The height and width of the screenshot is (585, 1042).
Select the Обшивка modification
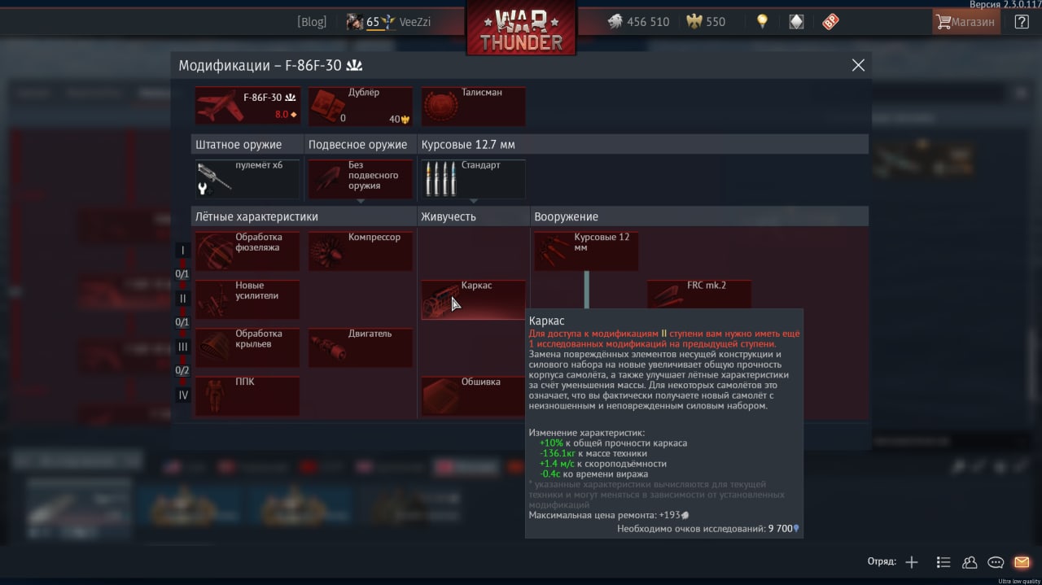point(473,395)
